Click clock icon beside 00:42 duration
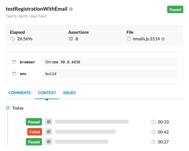The image size is (189, 151). click(x=153, y=132)
